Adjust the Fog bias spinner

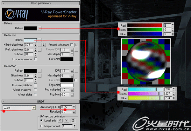(72, 95)
